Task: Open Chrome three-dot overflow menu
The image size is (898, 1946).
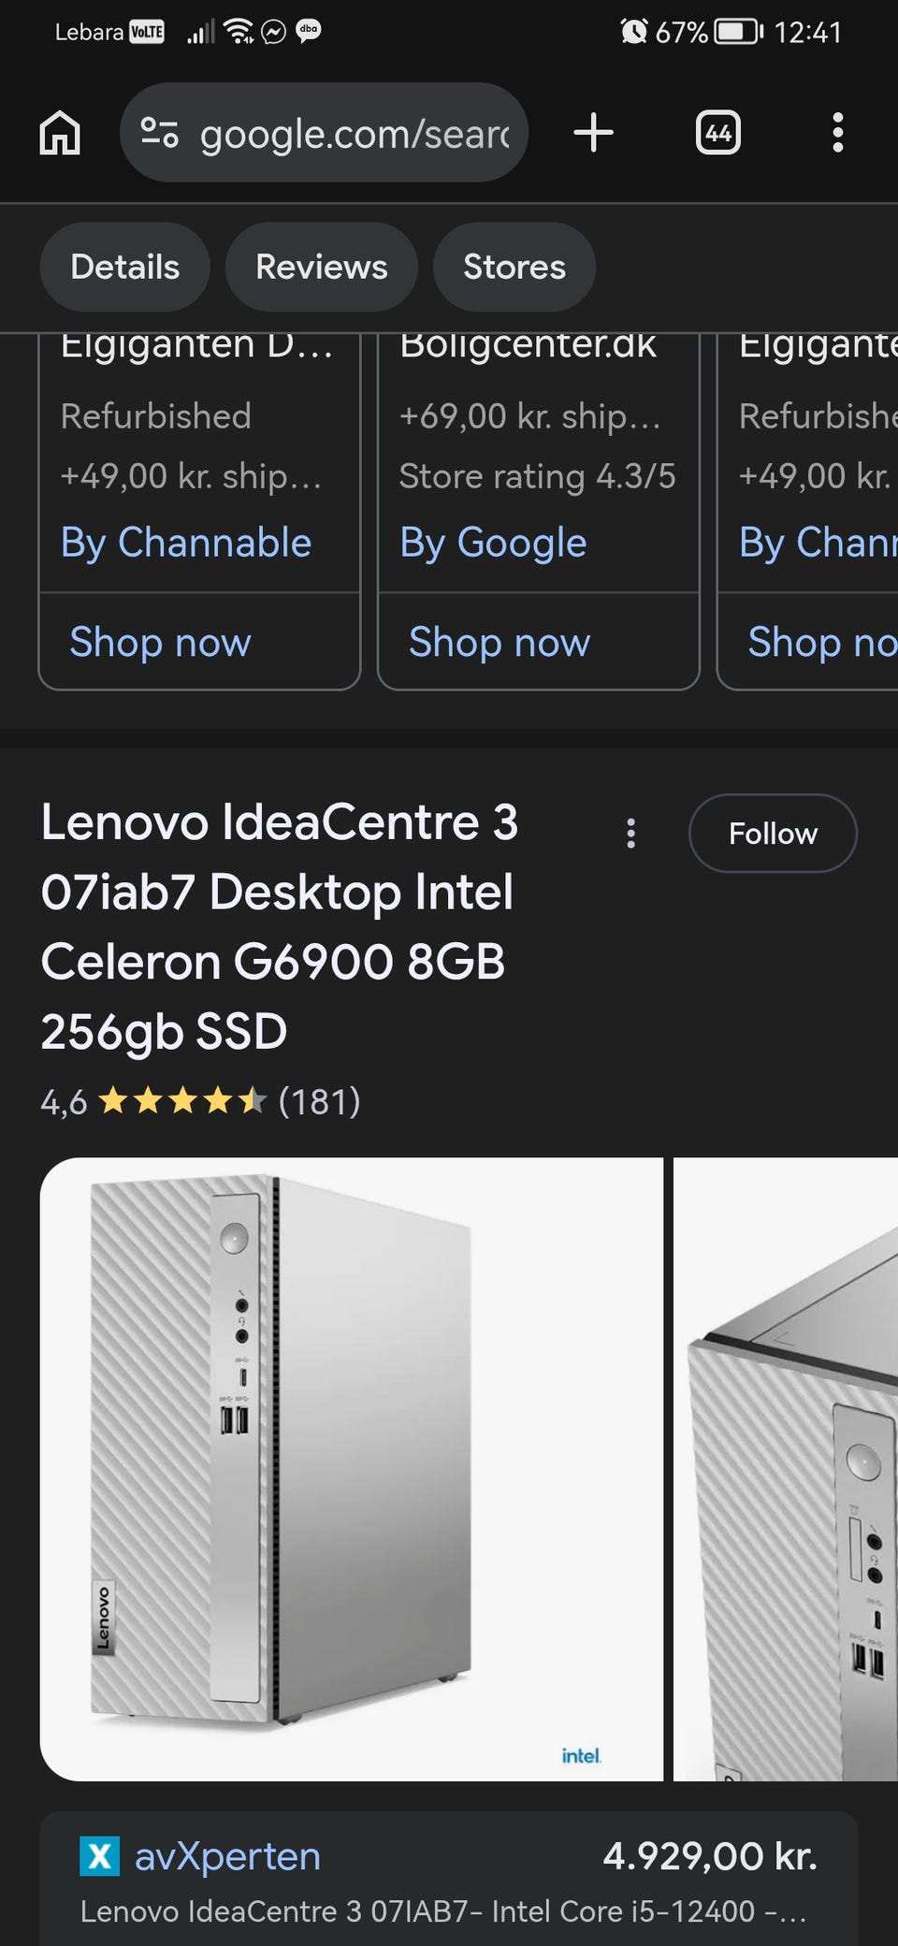Action: [837, 133]
